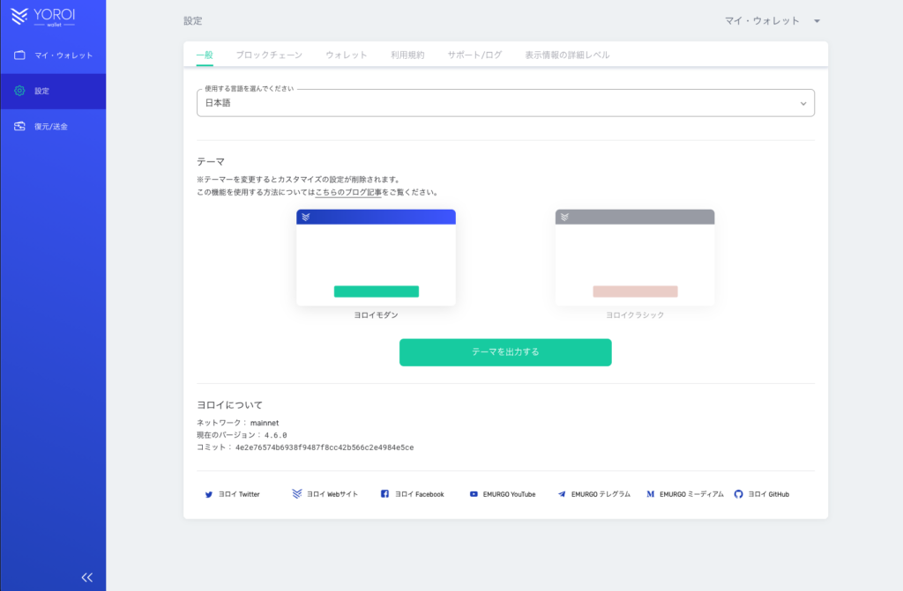Open the ヨロイ Facebook icon link
Viewport: 903px width, 591px height.
(x=384, y=494)
